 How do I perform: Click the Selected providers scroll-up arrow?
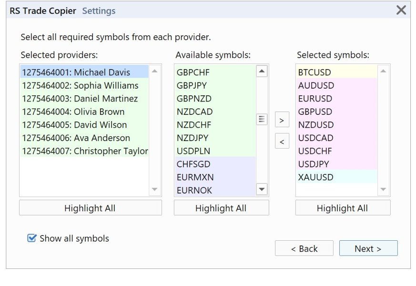tap(154, 71)
